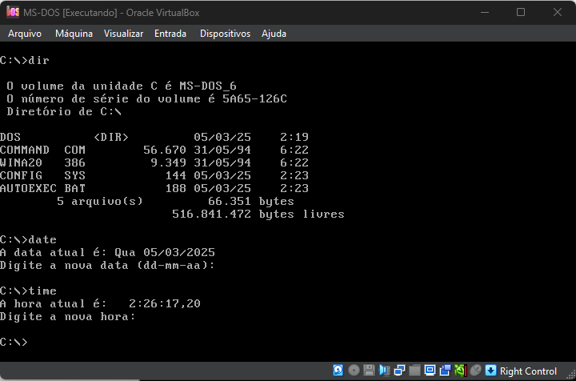
Task: Open the Máquina menu
Action: pyautogui.click(x=74, y=34)
